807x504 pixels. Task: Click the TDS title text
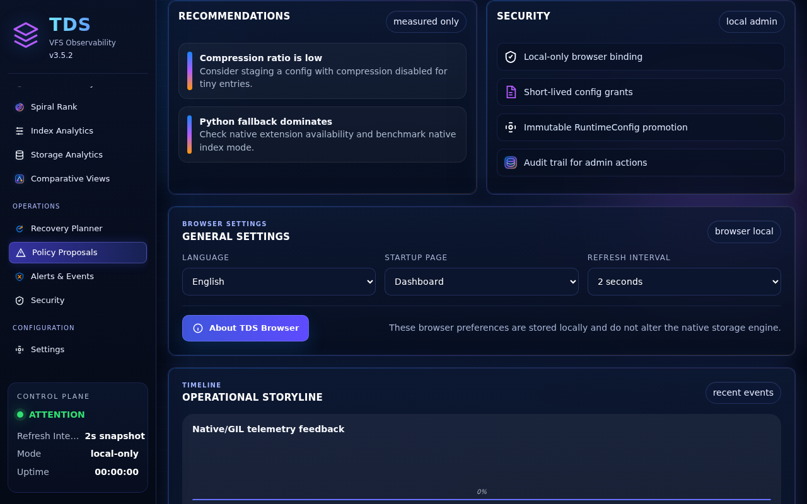70,25
